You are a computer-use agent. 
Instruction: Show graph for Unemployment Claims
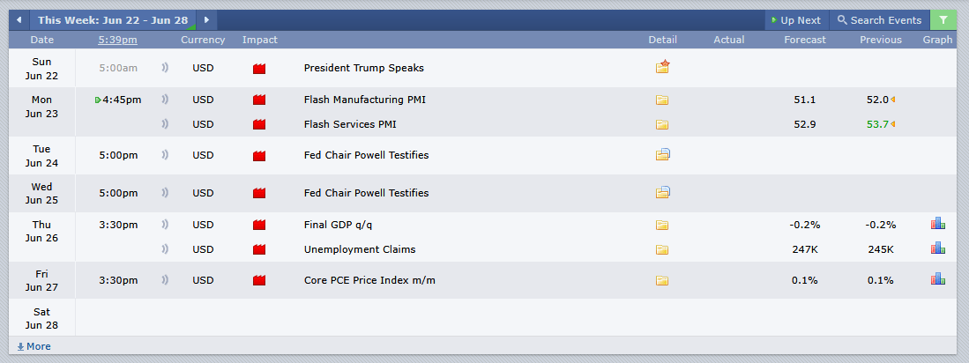point(937,248)
